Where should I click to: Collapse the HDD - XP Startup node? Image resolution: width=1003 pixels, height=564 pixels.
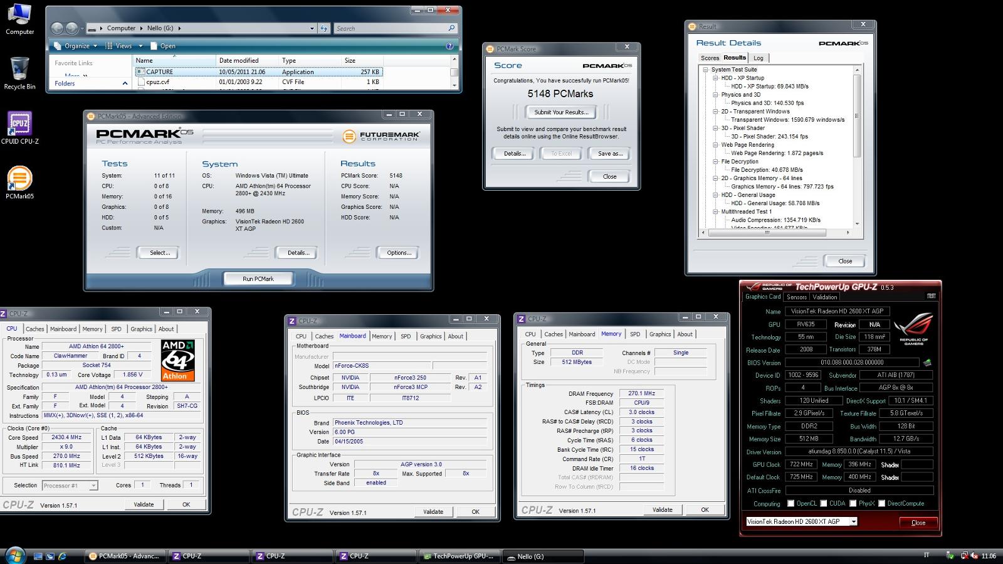point(715,78)
